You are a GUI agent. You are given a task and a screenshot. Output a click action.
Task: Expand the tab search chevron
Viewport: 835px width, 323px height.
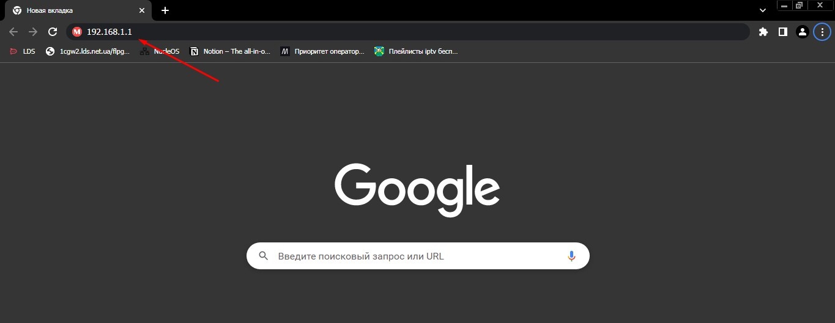763,10
